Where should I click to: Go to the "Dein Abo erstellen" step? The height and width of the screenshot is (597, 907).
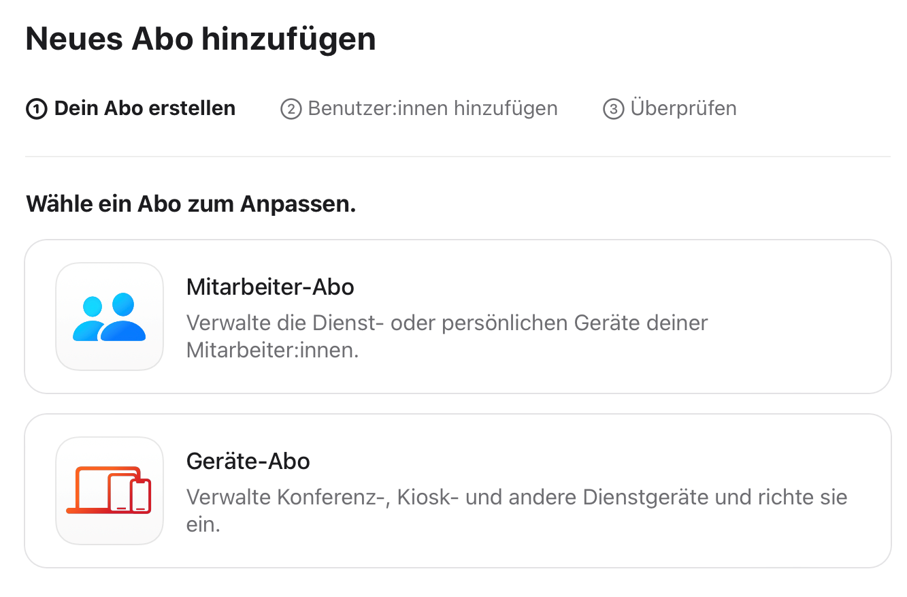[x=145, y=108]
